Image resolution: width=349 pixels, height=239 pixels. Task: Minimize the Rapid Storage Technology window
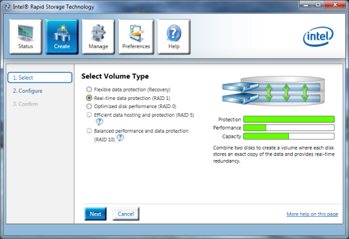coord(306,5)
